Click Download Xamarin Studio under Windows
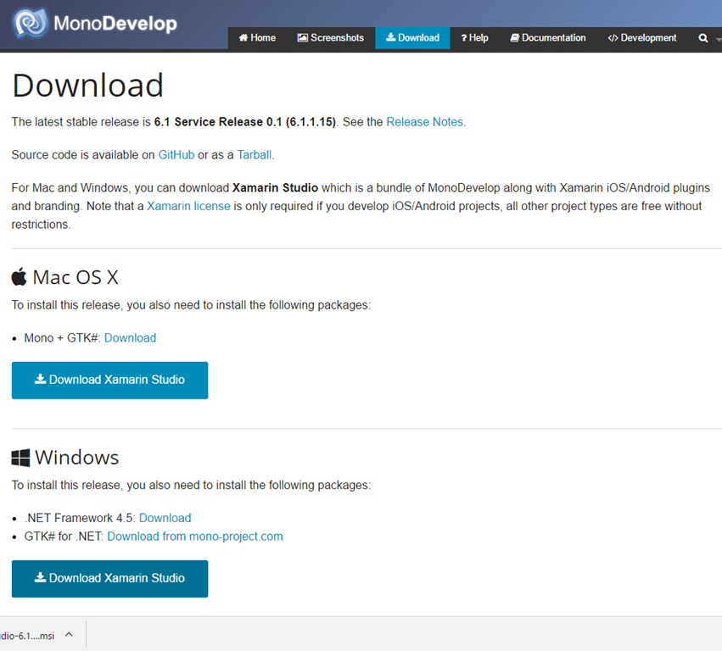This screenshot has height=651, width=722. (x=109, y=579)
